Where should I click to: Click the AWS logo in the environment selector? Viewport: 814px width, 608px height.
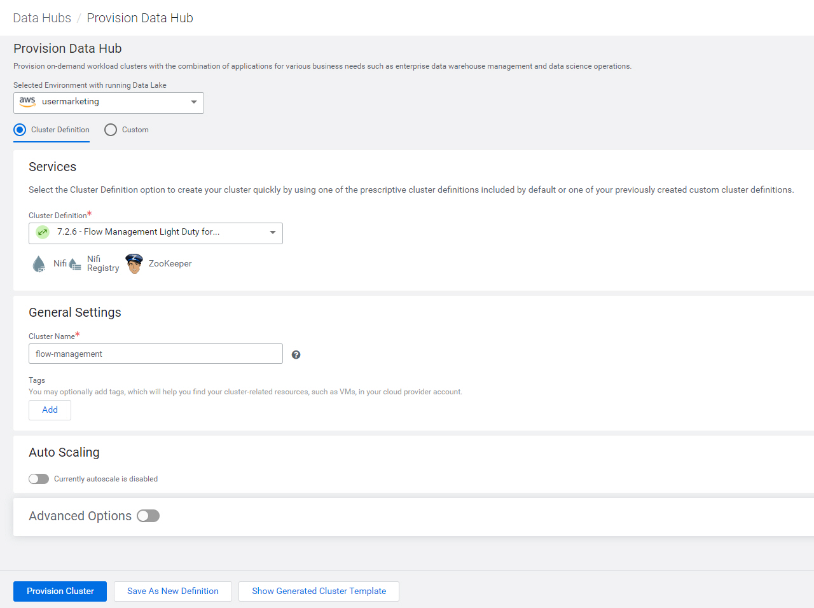tap(27, 102)
